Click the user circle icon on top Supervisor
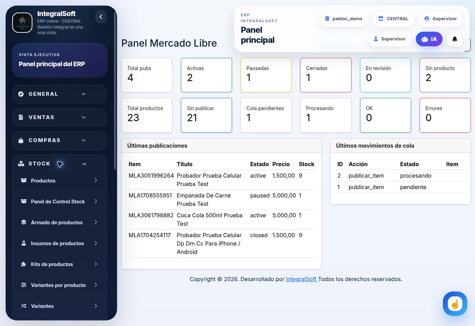 click(427, 19)
